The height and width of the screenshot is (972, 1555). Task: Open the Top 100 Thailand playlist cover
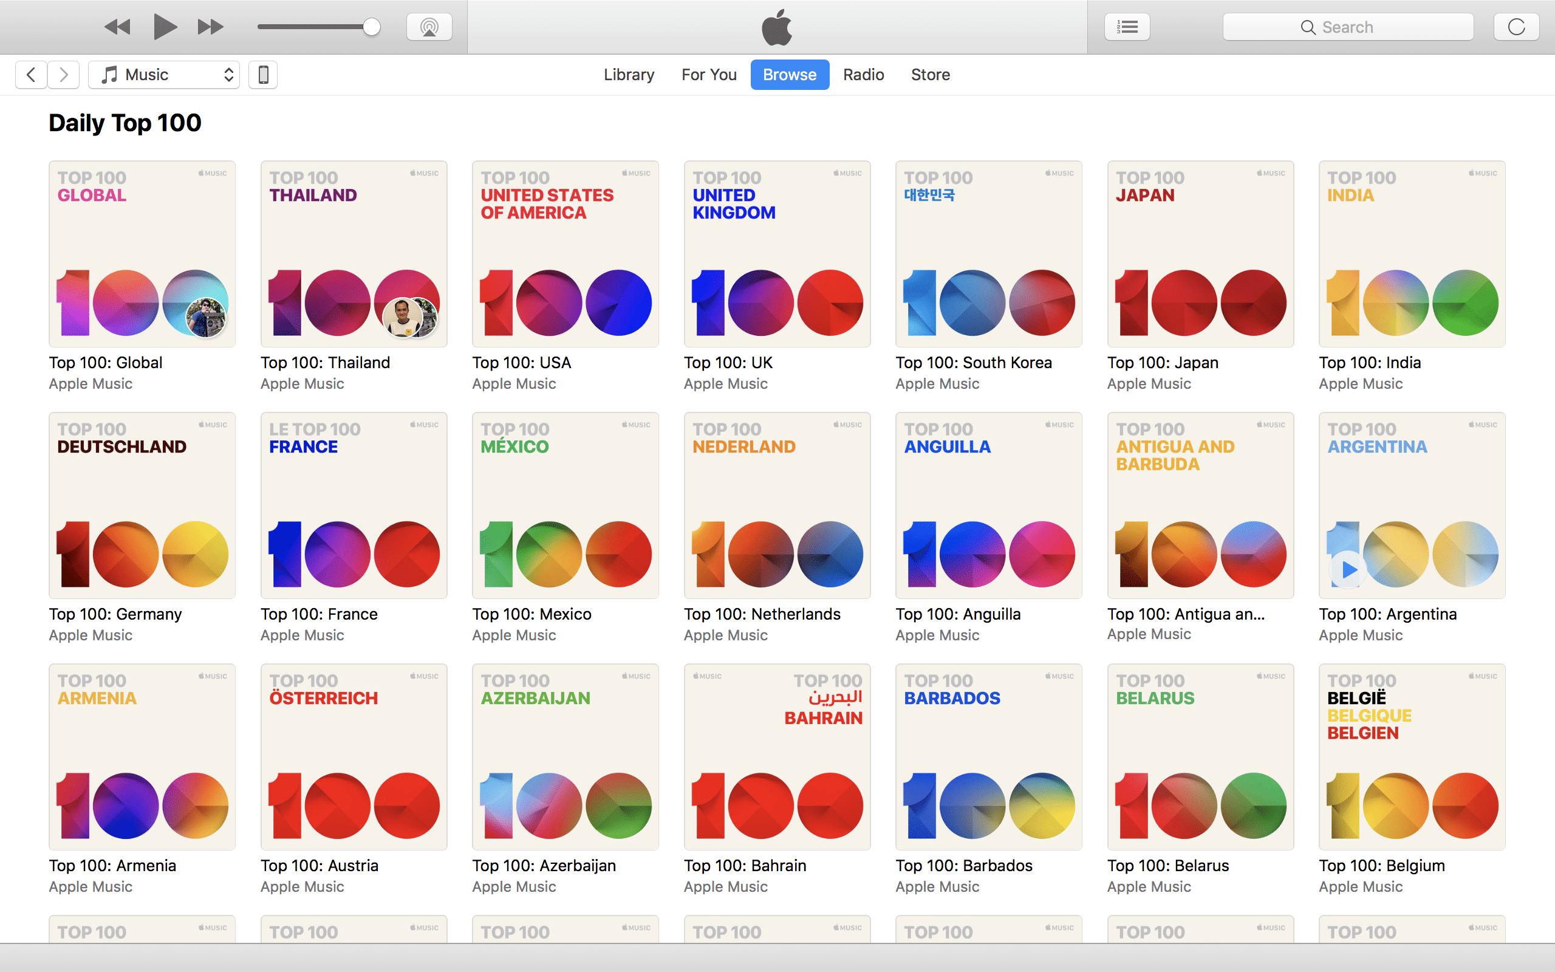(354, 254)
